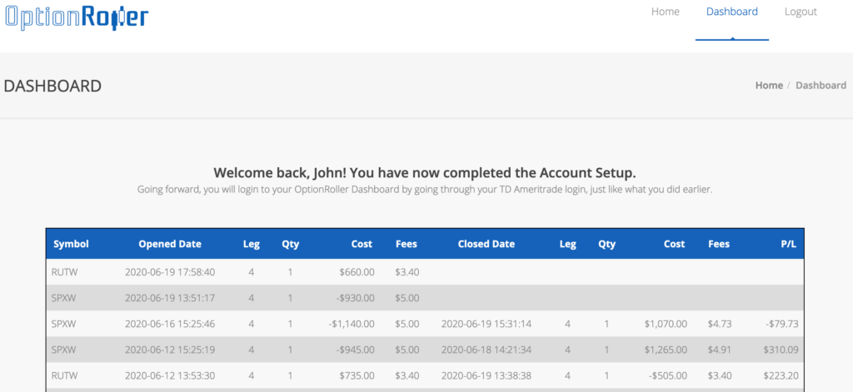The image size is (853, 392).
Task: Click the -$79.73 P/L value
Action: 780,324
